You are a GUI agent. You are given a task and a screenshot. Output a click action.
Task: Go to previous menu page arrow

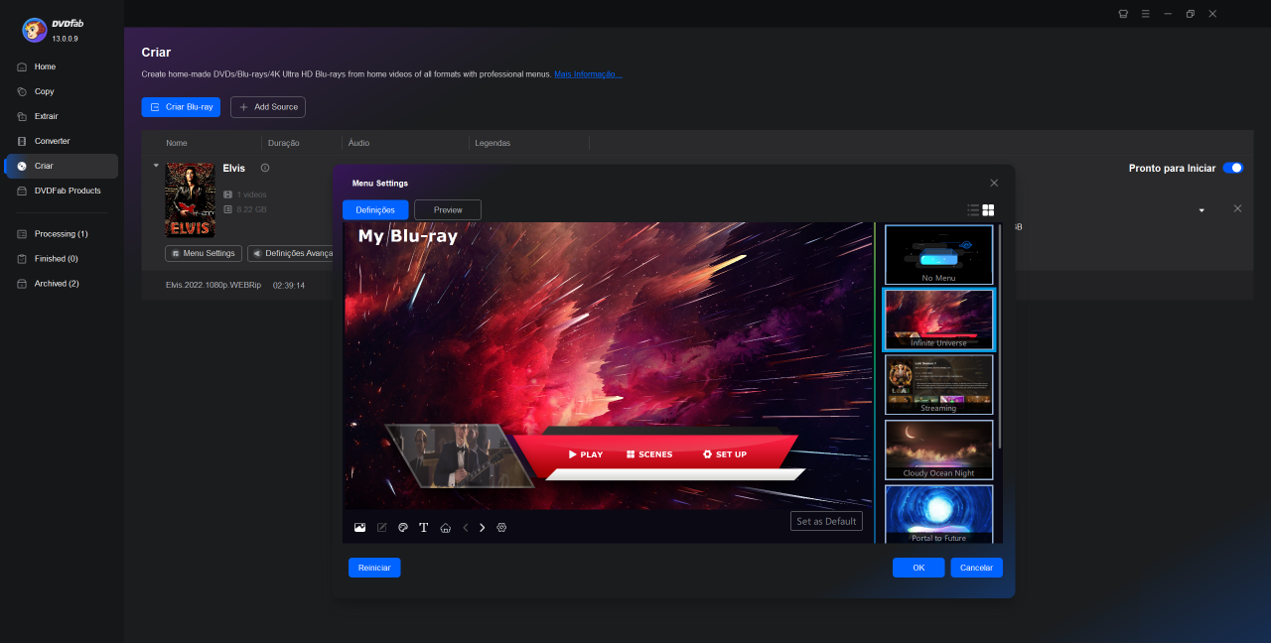pos(466,527)
